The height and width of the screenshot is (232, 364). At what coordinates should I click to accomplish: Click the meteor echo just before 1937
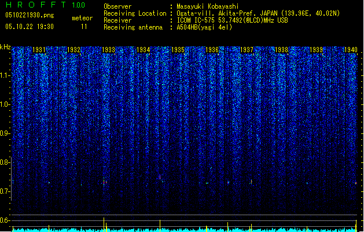point(228,183)
